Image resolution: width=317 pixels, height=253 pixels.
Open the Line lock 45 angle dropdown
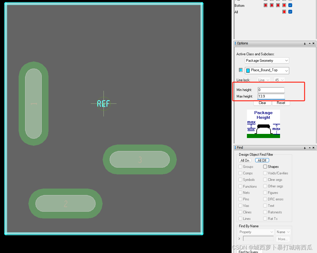pyautogui.click(x=279, y=80)
